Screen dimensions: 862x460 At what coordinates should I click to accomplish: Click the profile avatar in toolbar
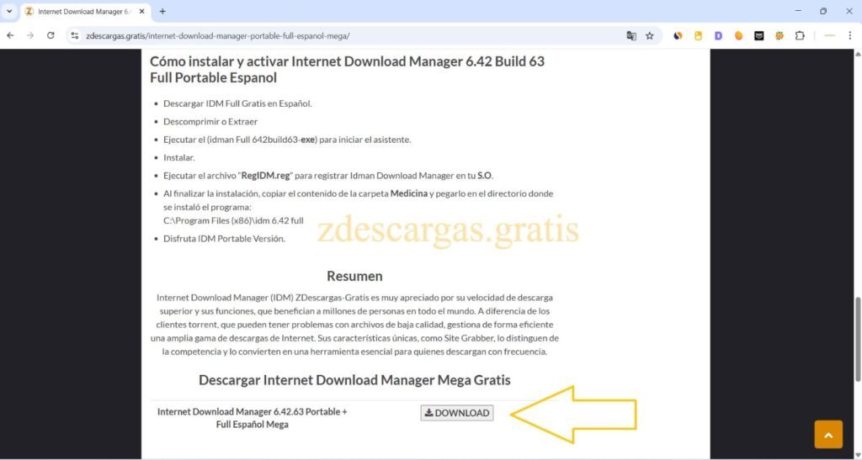coord(829,35)
